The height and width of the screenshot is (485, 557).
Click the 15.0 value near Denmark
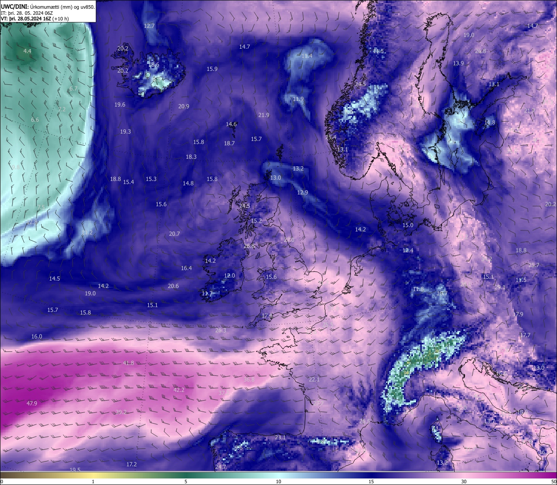point(408,225)
